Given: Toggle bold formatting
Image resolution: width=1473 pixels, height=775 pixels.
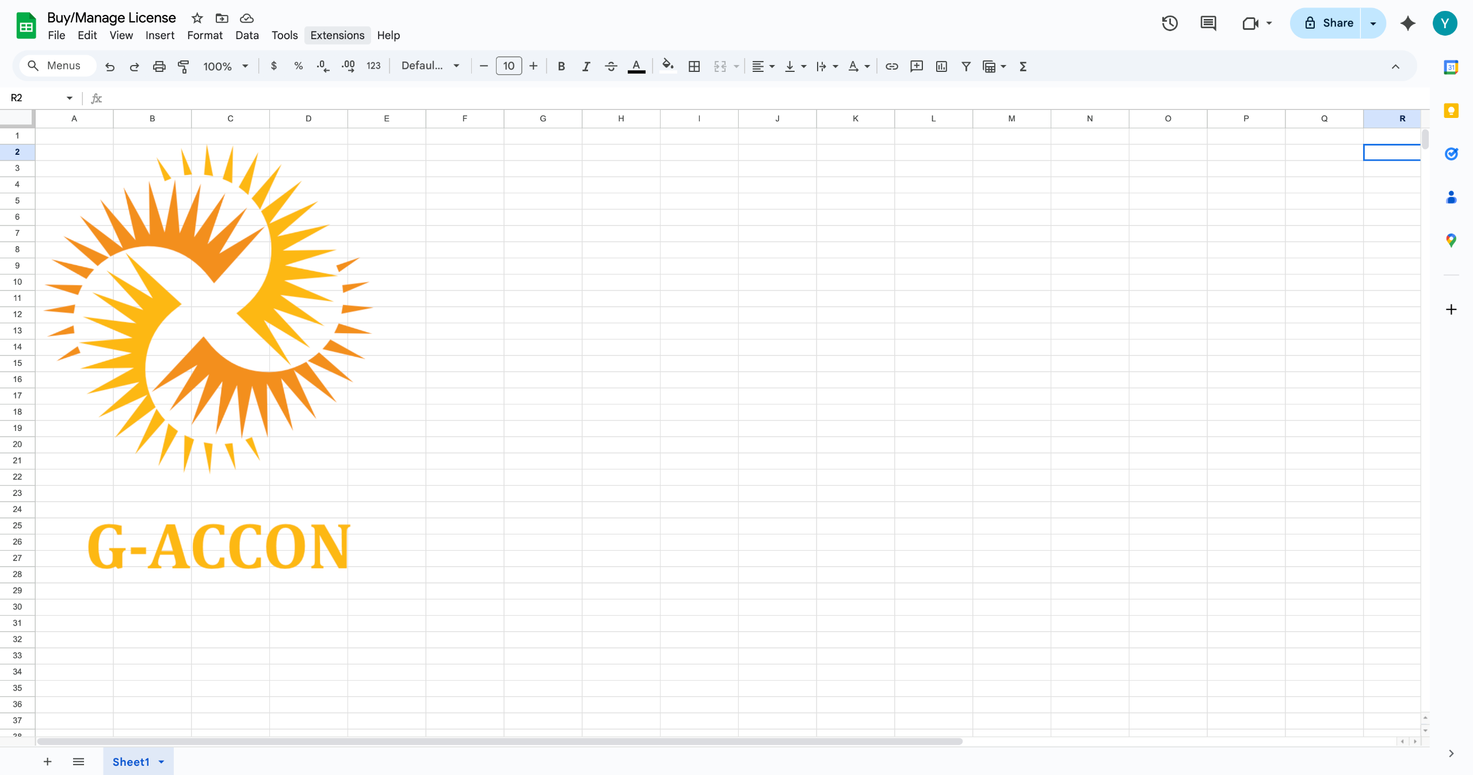Looking at the screenshot, I should click(x=561, y=66).
